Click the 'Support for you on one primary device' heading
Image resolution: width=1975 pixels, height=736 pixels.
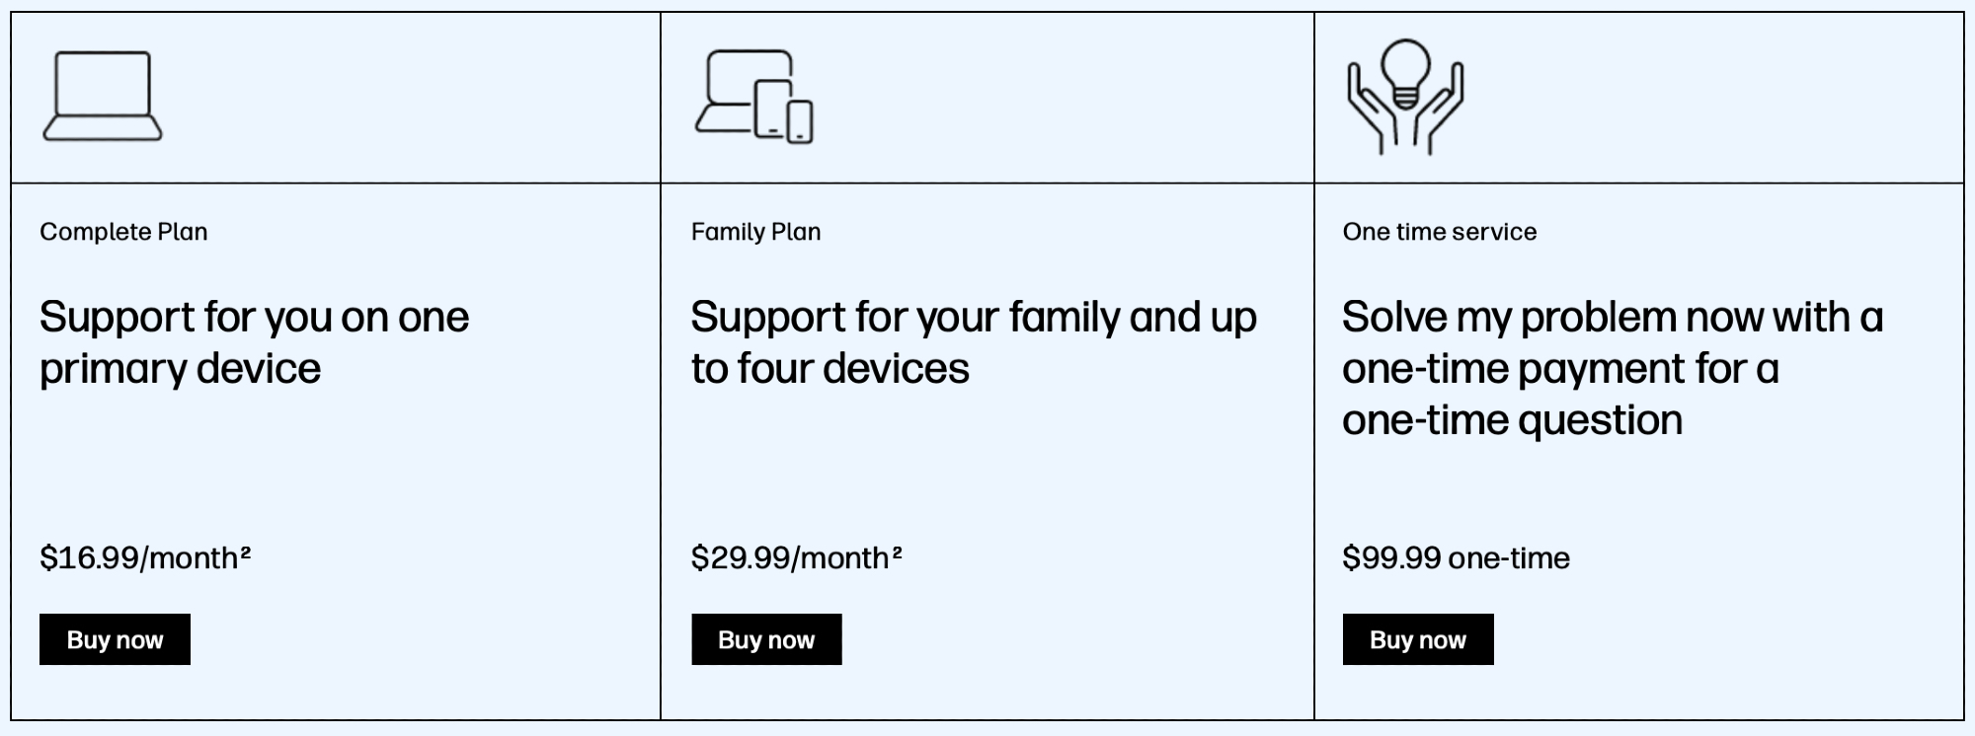point(254,342)
